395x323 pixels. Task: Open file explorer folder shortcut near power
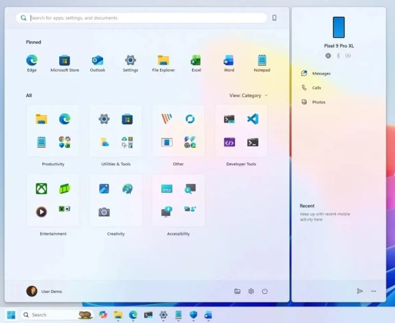pyautogui.click(x=237, y=291)
